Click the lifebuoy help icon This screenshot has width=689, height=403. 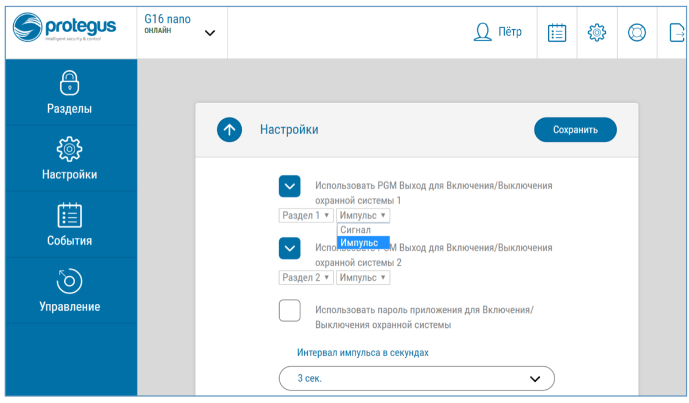pos(637,32)
